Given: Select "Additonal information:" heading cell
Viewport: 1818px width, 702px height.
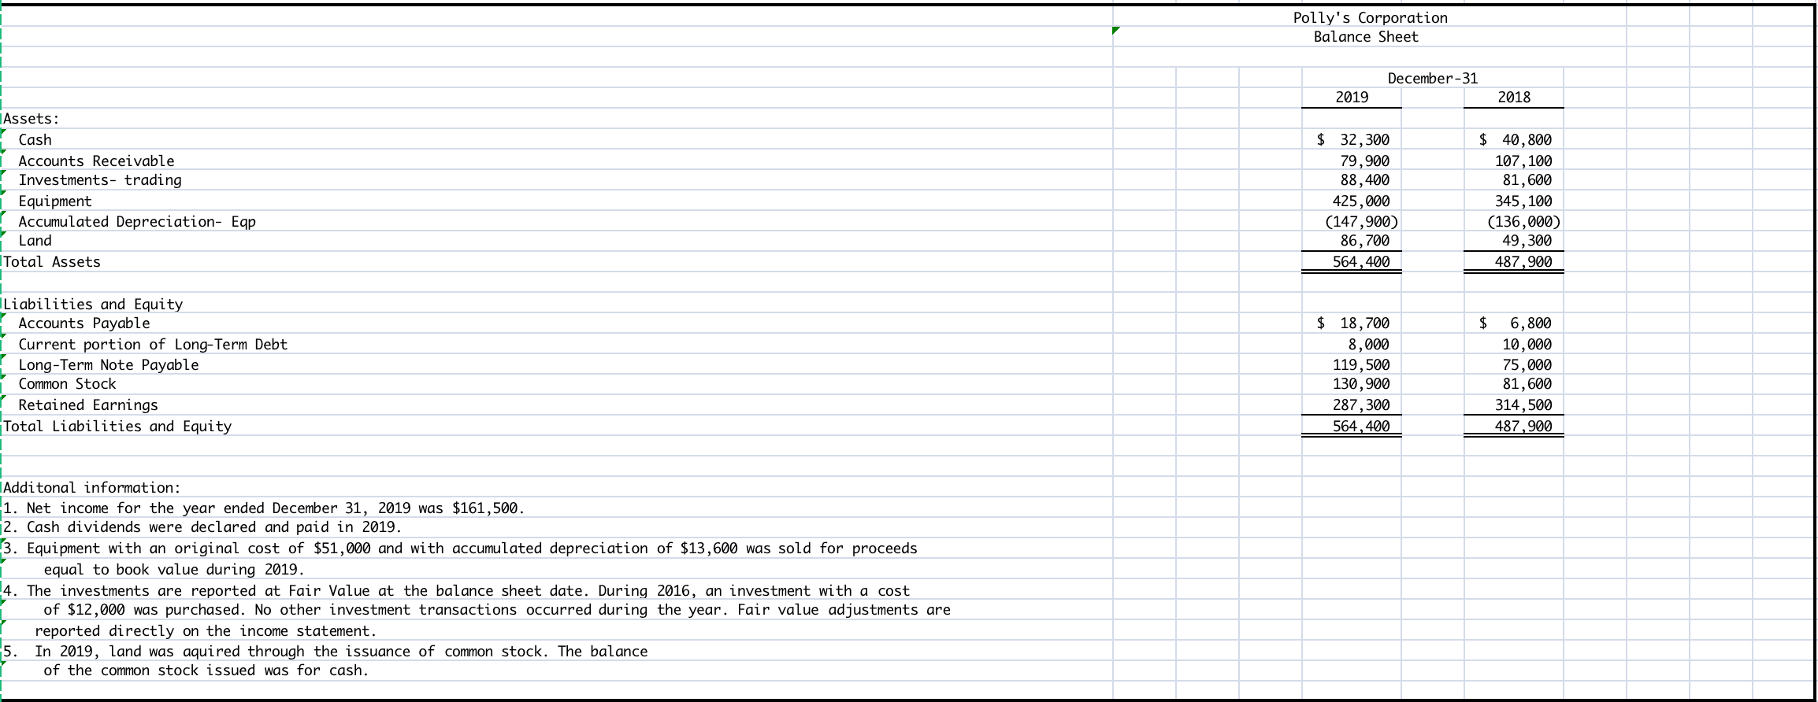Looking at the screenshot, I should tap(92, 488).
